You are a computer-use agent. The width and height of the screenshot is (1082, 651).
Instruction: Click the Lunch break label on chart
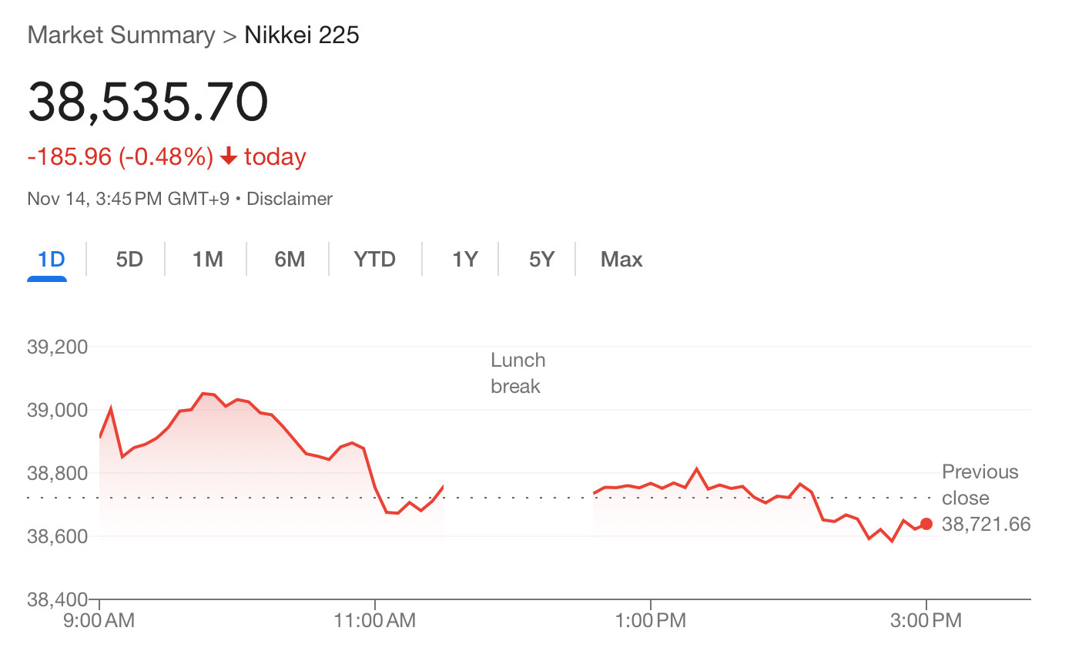pyautogui.click(x=518, y=373)
